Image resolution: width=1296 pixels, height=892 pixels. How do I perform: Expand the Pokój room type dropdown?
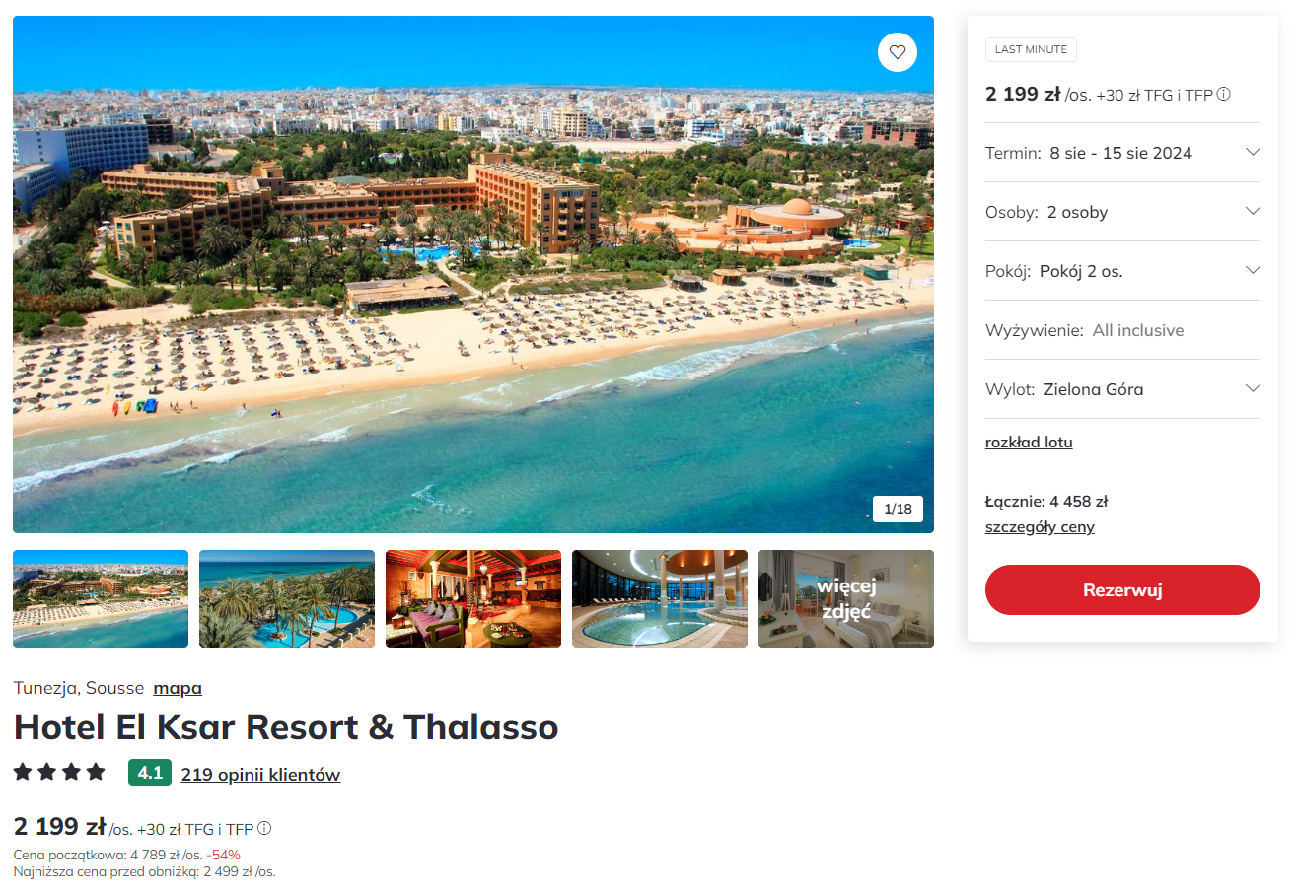[1122, 271]
